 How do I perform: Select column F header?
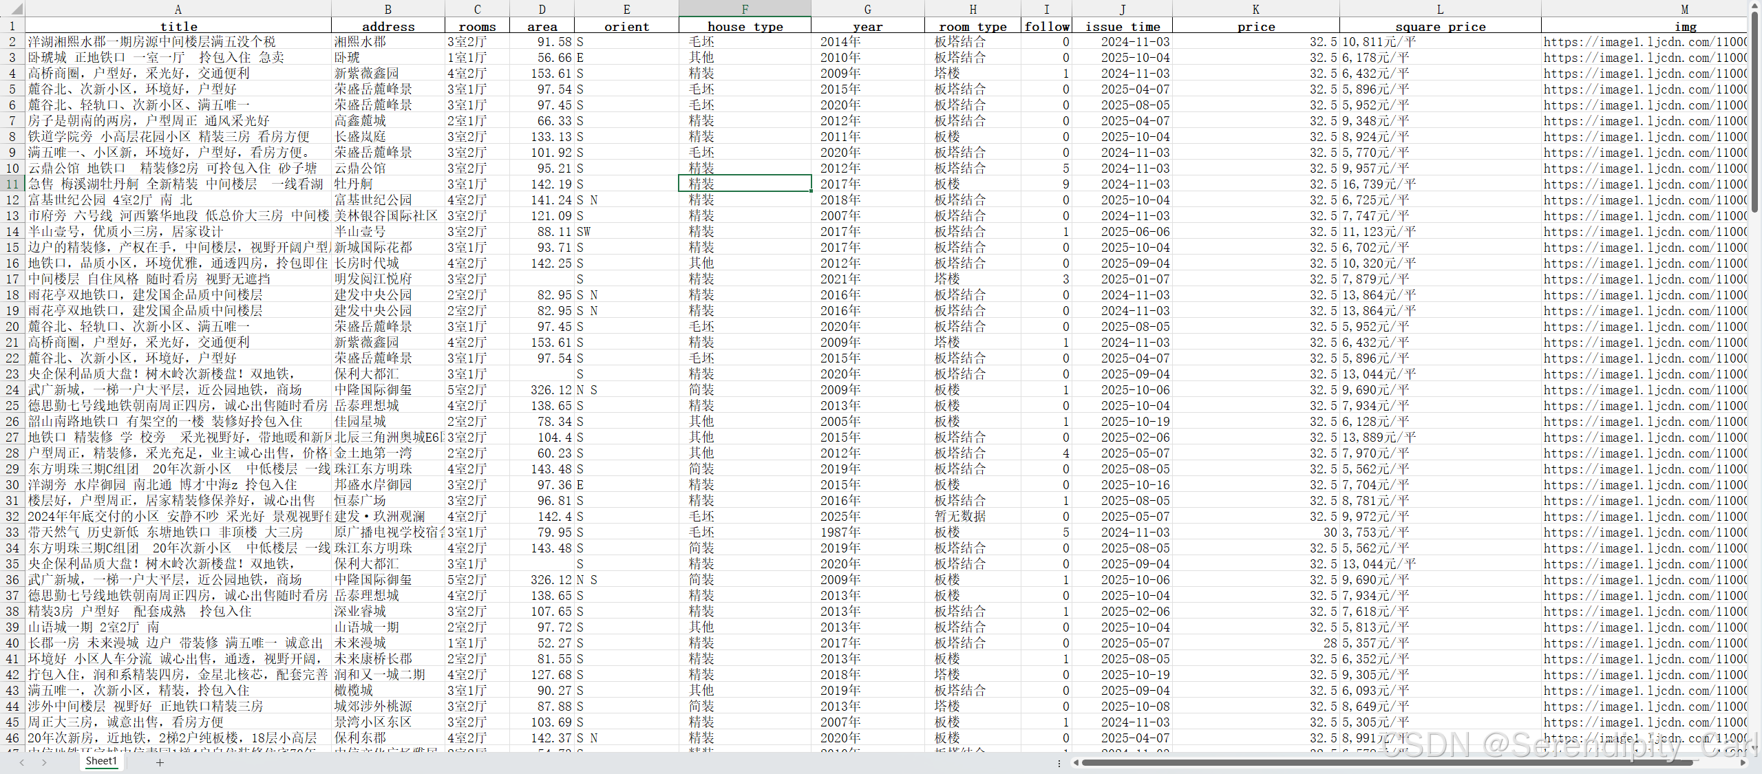(x=745, y=9)
